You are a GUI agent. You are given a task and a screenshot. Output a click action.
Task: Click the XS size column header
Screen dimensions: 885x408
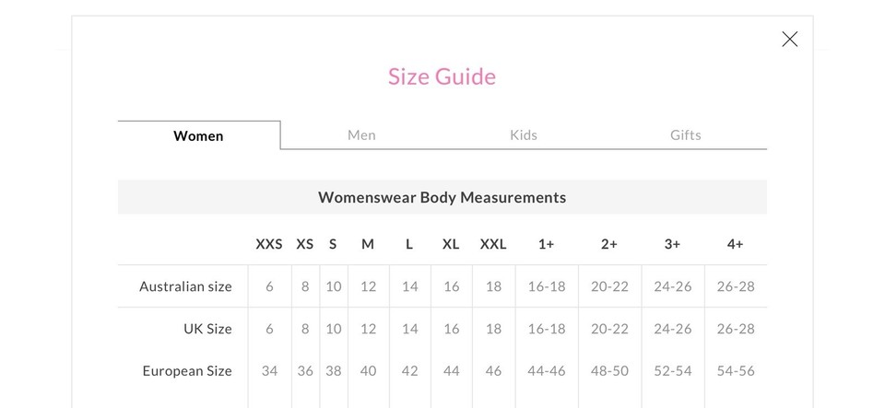click(305, 244)
